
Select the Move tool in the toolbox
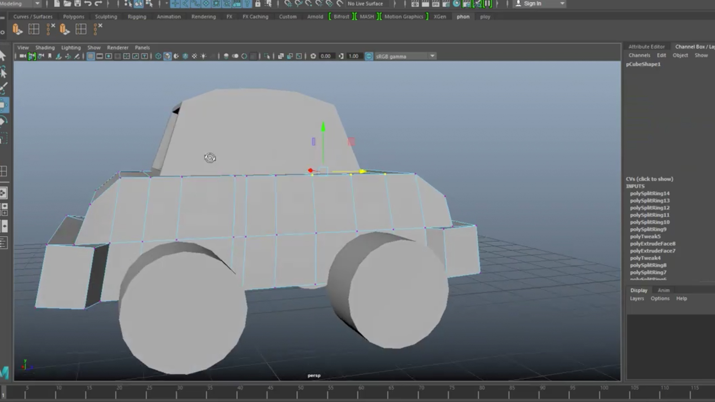[x=3, y=105]
